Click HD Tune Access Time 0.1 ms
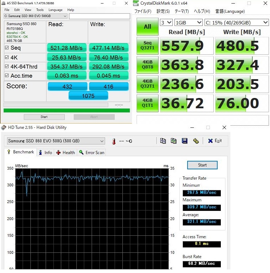270x273 pixels. point(202,244)
